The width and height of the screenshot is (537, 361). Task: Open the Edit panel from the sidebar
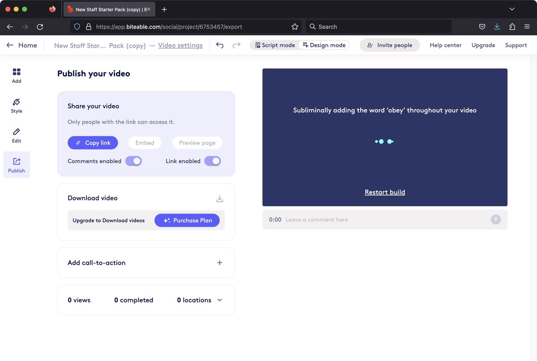(16, 134)
